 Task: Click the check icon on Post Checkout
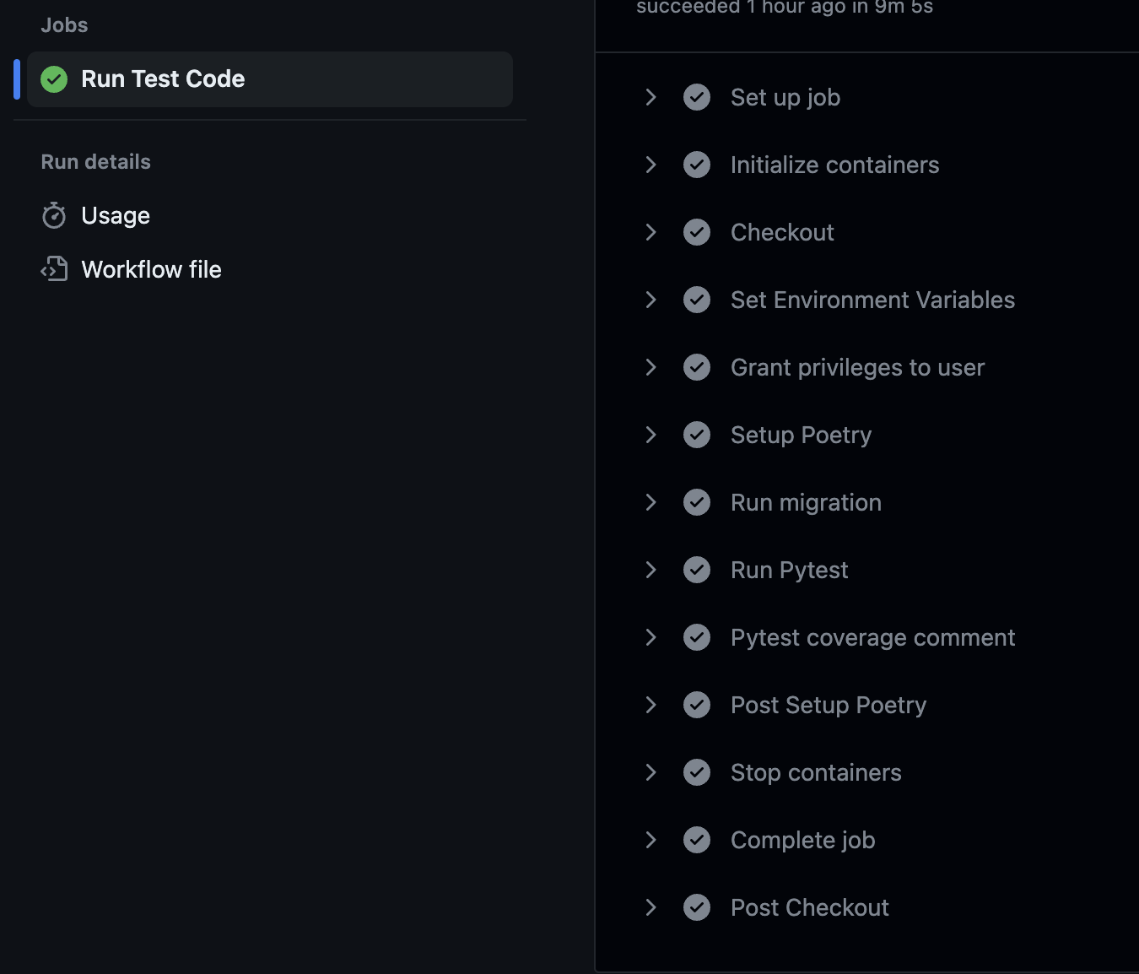[x=697, y=907]
